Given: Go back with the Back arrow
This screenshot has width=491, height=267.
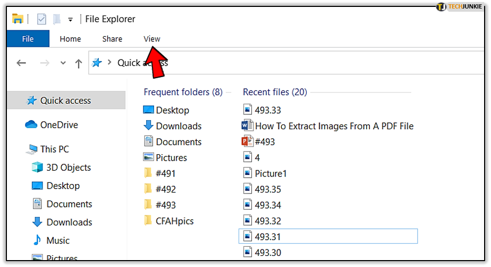Looking at the screenshot, I should pos(21,63).
